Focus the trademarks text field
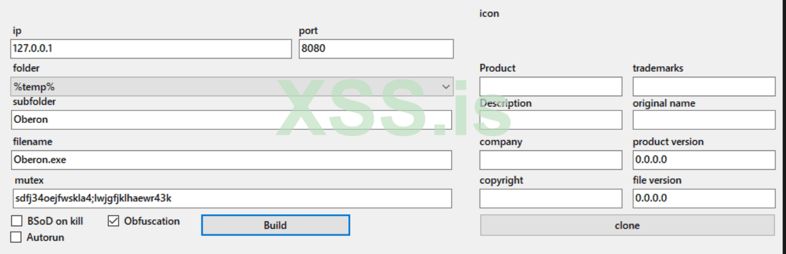Image resolution: width=786 pixels, height=254 pixels. [x=704, y=87]
